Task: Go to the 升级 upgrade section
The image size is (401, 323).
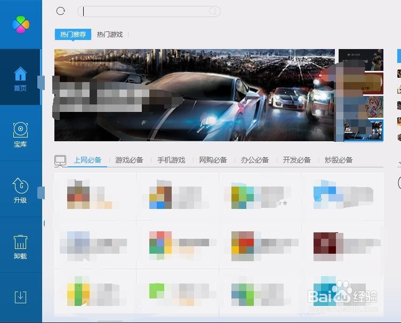Action: click(x=20, y=190)
